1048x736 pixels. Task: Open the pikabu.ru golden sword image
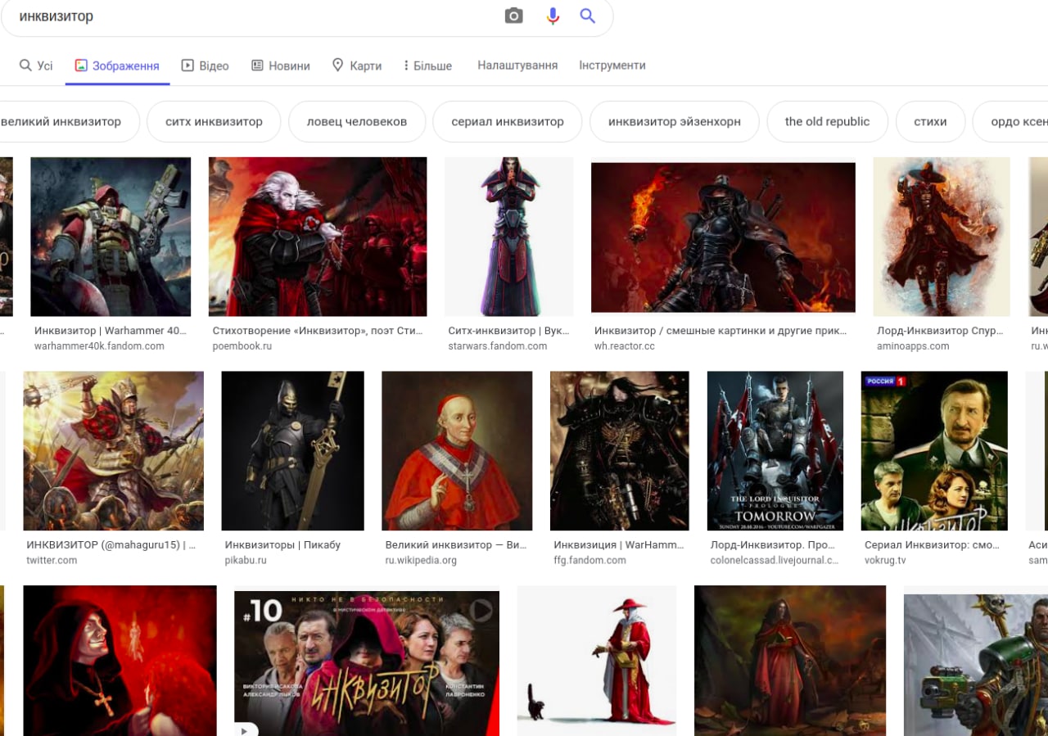292,451
